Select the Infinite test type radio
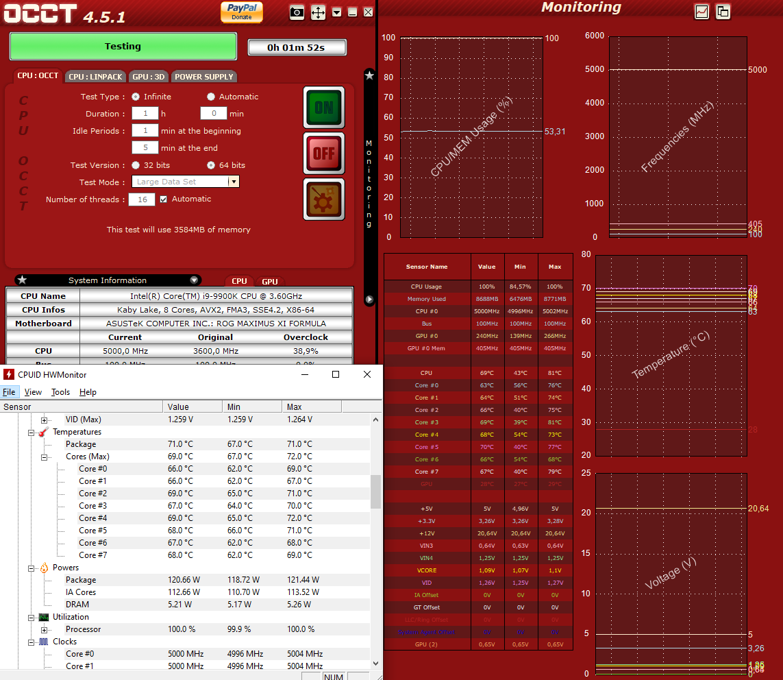Screen dimensions: 783x680 click(136, 97)
